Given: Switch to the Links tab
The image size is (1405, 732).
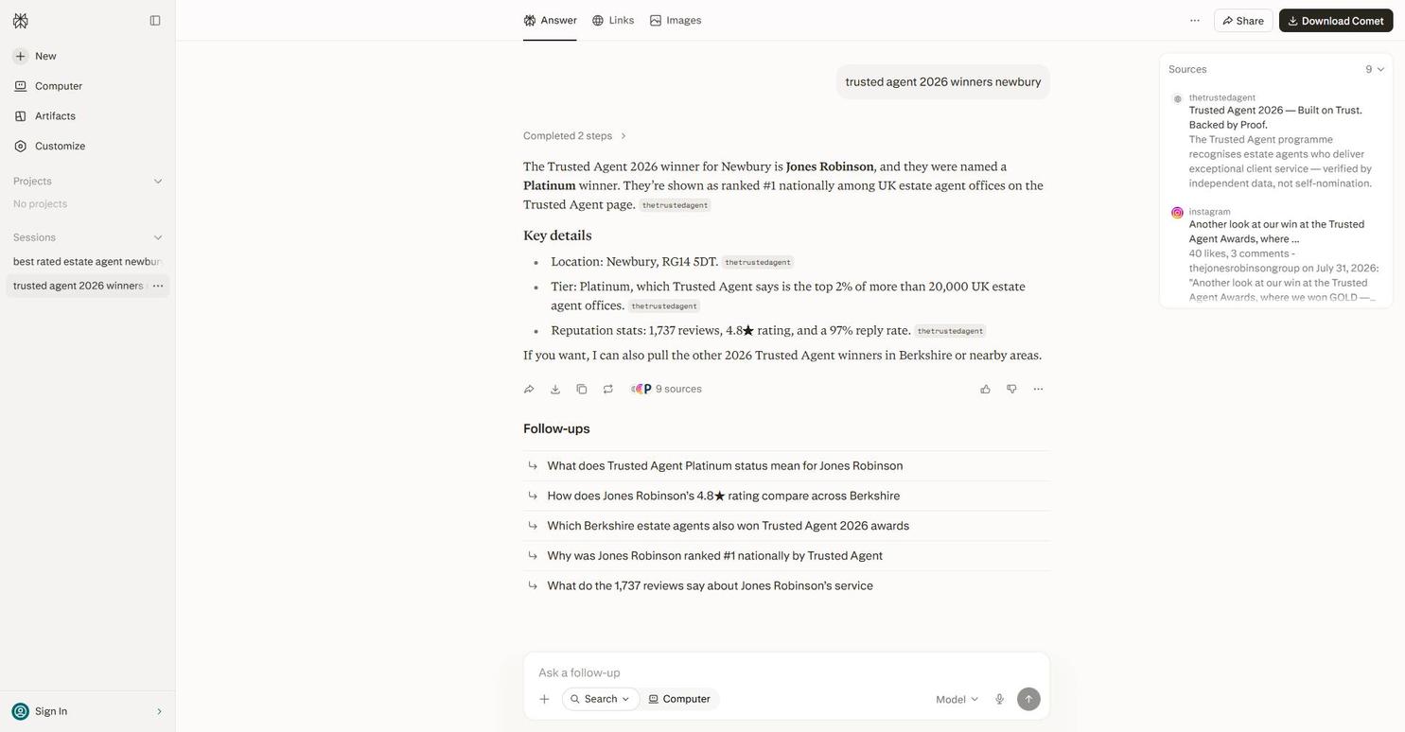Looking at the screenshot, I should pyautogui.click(x=613, y=21).
